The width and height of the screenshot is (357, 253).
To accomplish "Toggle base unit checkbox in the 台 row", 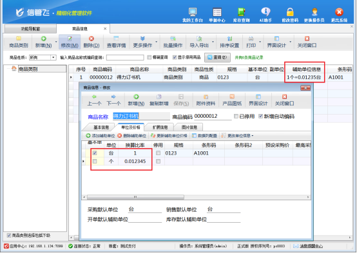I will [x=95, y=153].
